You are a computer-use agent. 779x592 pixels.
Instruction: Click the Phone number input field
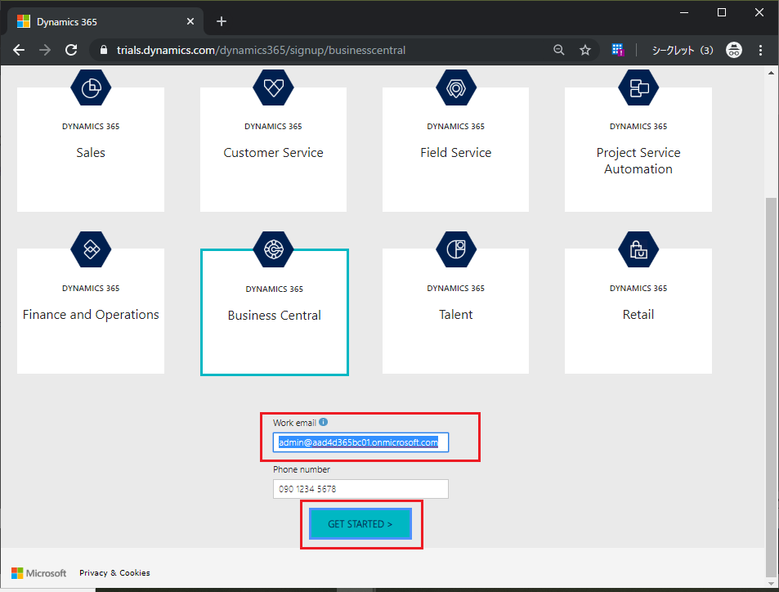[x=360, y=489]
